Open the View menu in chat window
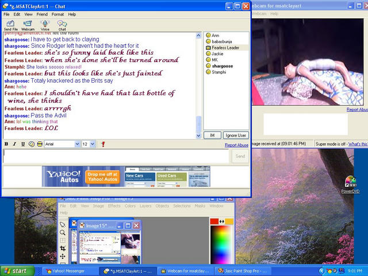The image size is (368, 276). coord(28,14)
